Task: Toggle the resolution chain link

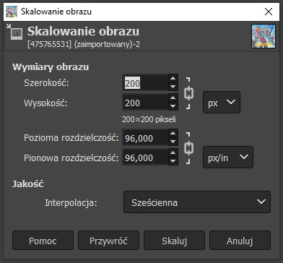Action: pyautogui.click(x=189, y=148)
